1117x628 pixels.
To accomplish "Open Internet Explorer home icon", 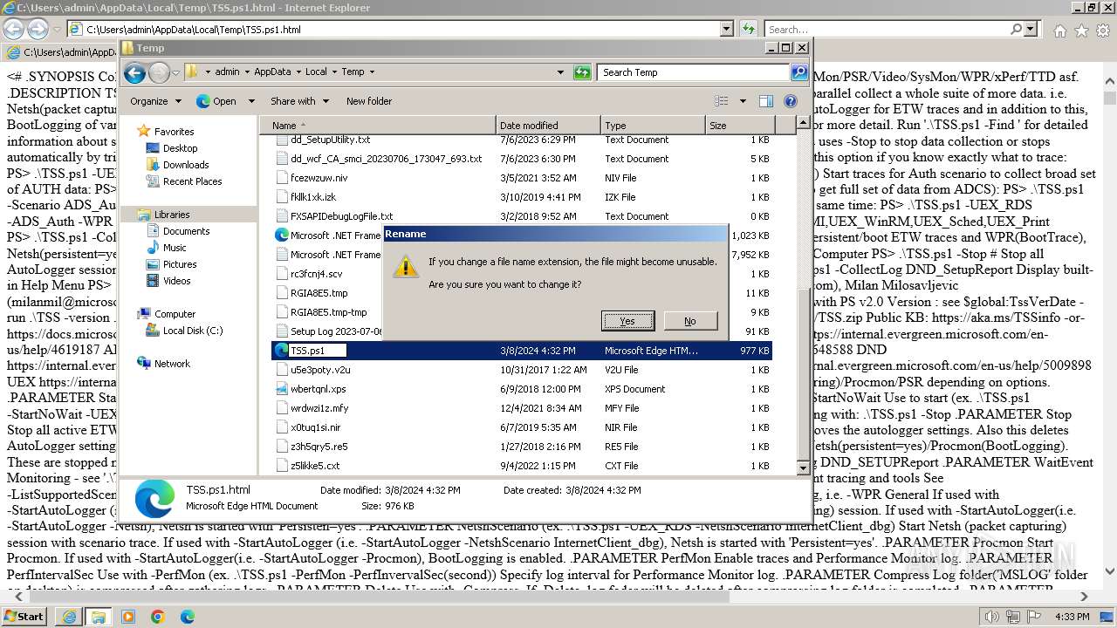I will 1059,31.
